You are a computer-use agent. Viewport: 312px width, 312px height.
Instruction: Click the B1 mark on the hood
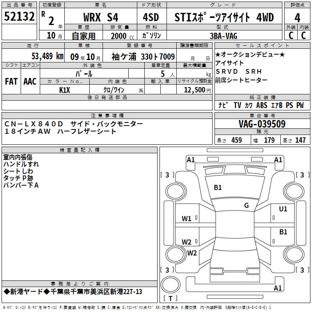click(218, 188)
